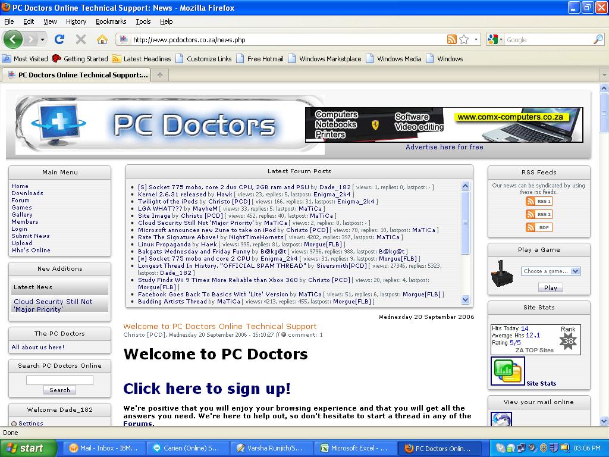Click the Site Stats chart icon
This screenshot has height=457, width=609.
coord(507,371)
